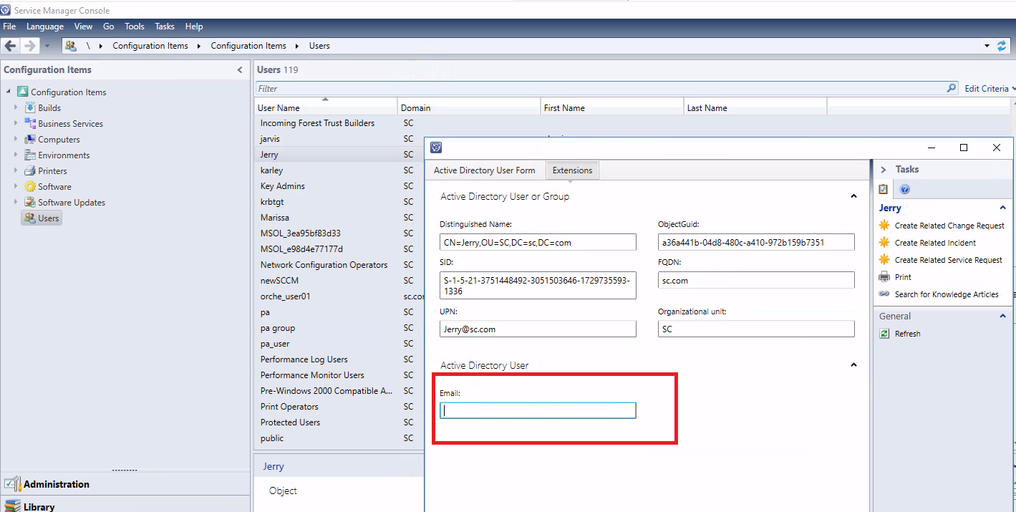Click the Forward navigation arrow
The image size is (1016, 512).
pos(29,46)
